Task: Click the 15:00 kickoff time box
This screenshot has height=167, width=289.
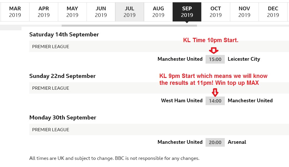Action: pos(215,59)
